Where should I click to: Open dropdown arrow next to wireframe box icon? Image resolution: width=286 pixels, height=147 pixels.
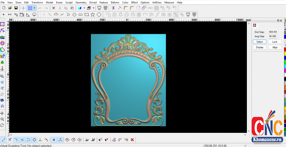(93, 8)
